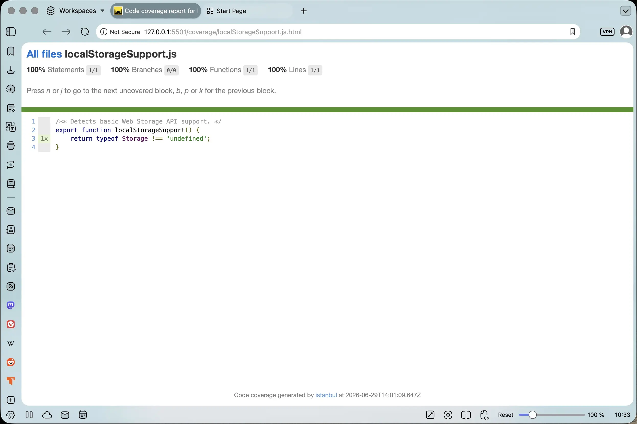Toggle the sidebar panel icon
The width and height of the screenshot is (637, 424).
coord(11,32)
